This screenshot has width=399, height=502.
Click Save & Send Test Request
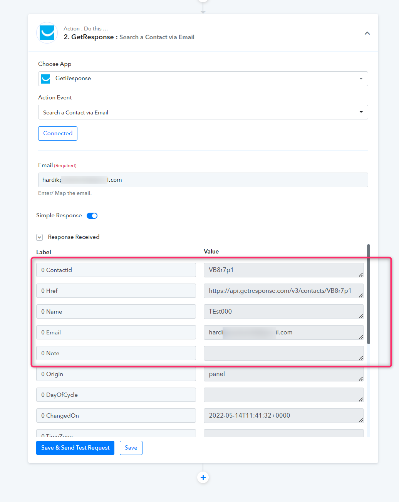[x=75, y=448]
